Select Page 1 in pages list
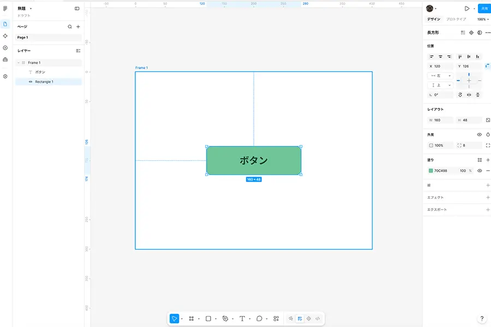491x327 pixels. point(48,38)
